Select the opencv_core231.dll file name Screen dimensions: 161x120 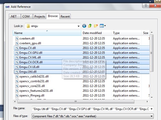point(32,86)
